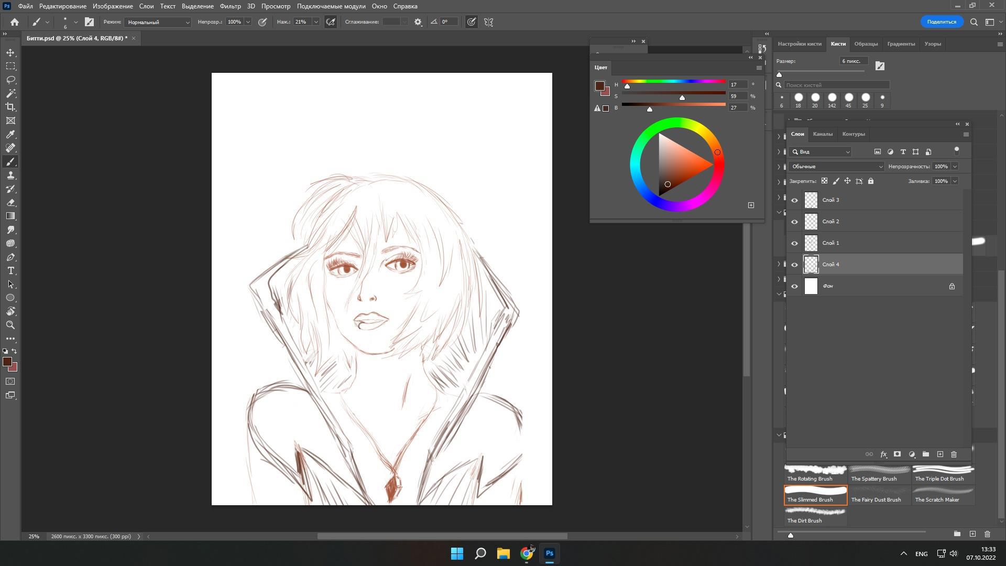Toggle visibility of Фон layer
The width and height of the screenshot is (1006, 566).
point(794,286)
